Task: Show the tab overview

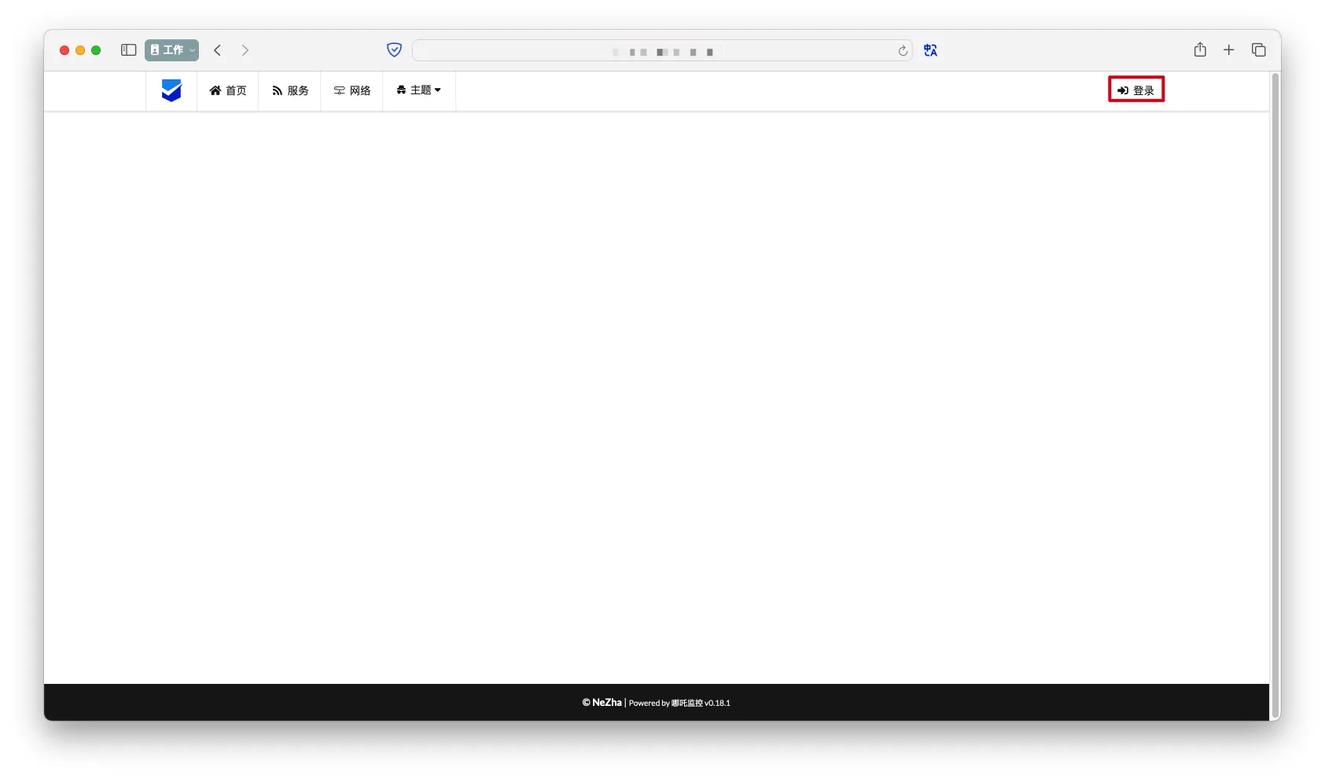Action: click(1259, 50)
